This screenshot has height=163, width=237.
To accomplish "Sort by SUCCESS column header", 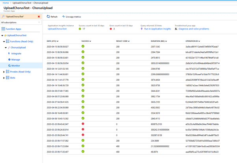I will [86, 41].
